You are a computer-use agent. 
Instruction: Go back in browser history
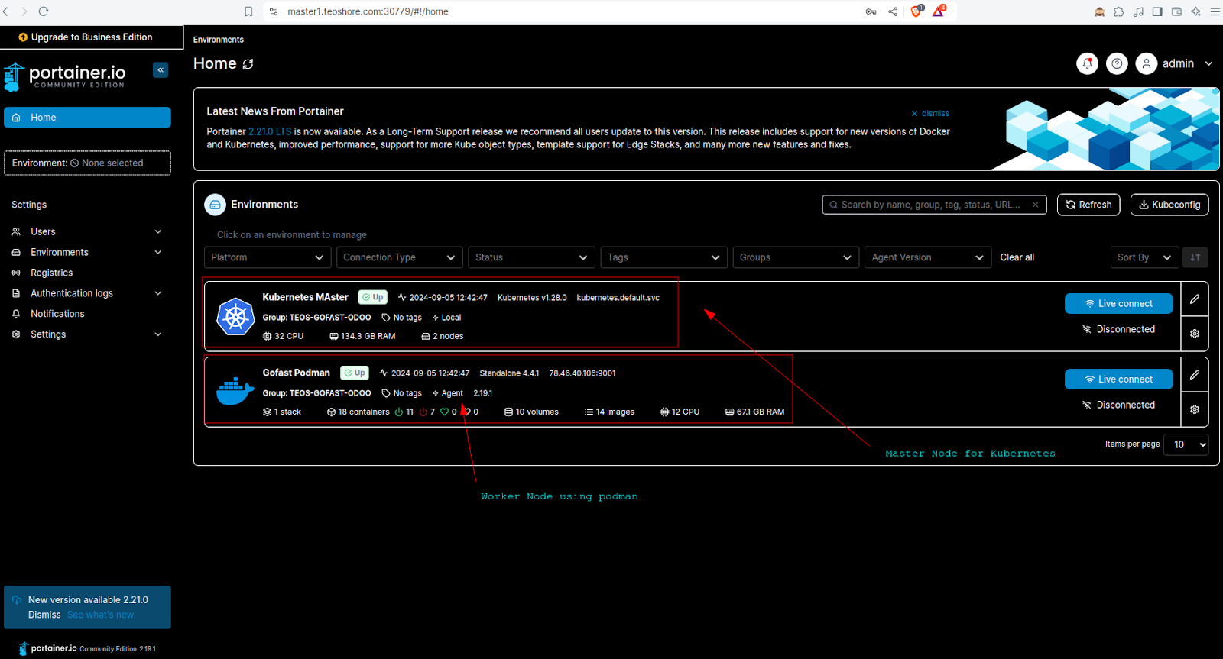click(6, 11)
